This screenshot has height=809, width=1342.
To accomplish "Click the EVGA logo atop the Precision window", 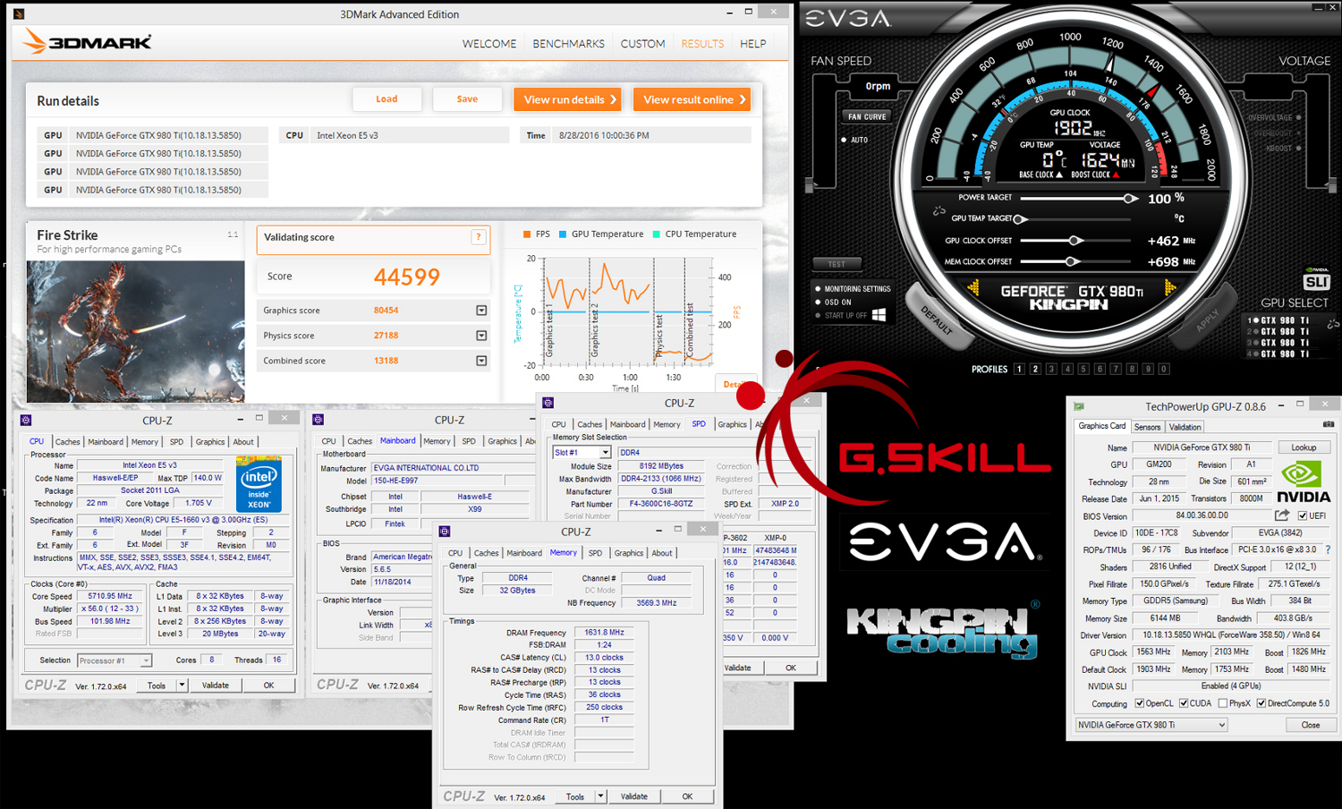I will (x=848, y=18).
